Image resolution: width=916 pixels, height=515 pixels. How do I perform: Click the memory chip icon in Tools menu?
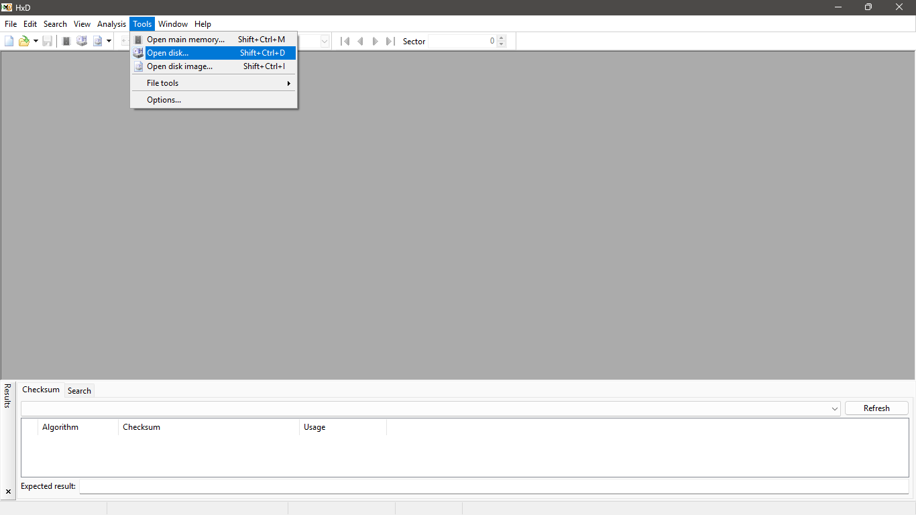point(138,40)
